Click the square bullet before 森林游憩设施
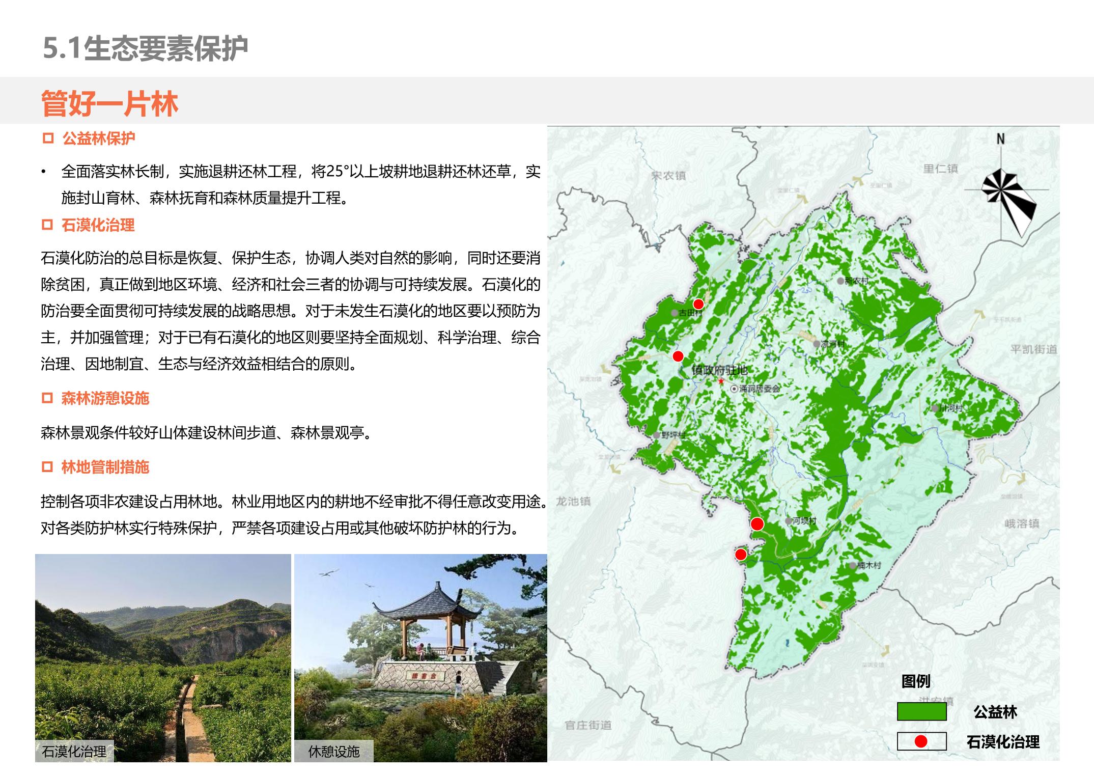 (47, 398)
